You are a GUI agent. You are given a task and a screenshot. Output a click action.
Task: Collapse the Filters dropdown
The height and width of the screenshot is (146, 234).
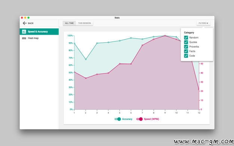click(x=203, y=23)
